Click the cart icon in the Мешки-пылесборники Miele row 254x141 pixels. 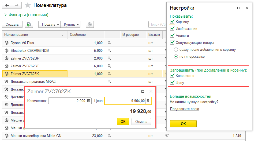coord(167,136)
